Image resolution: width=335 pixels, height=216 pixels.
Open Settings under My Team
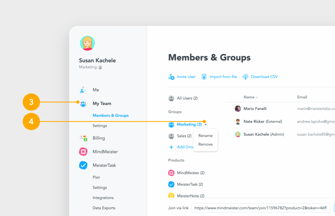[100, 126]
